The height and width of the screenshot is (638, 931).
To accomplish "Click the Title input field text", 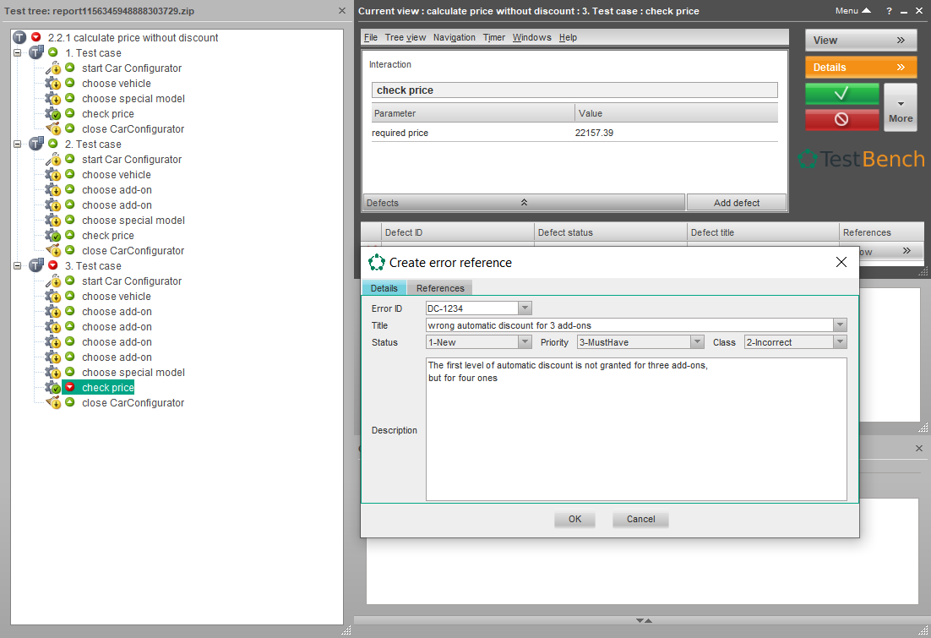I will (x=629, y=325).
